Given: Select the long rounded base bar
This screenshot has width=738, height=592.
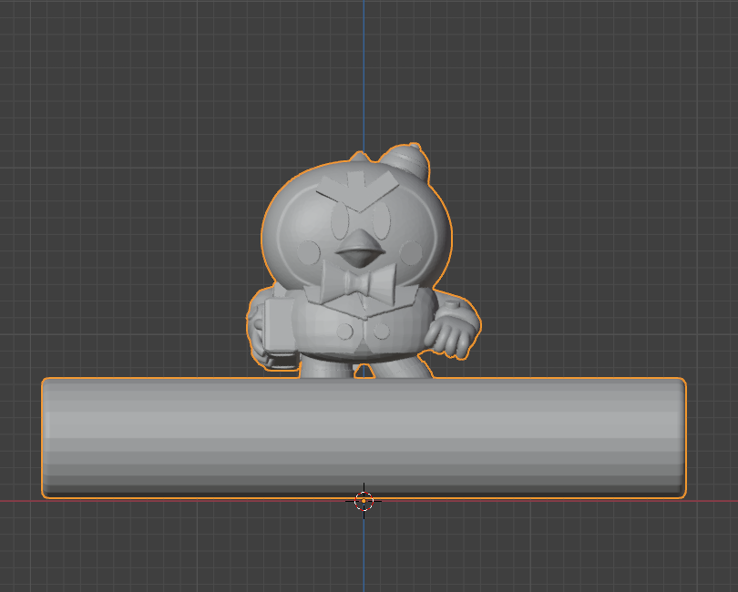Looking at the screenshot, I should (364, 438).
